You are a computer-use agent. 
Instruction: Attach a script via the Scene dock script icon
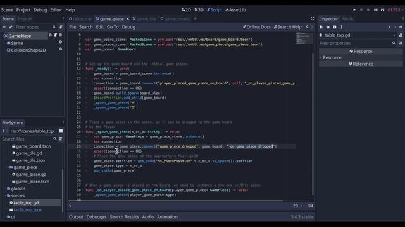[x=61, y=27]
